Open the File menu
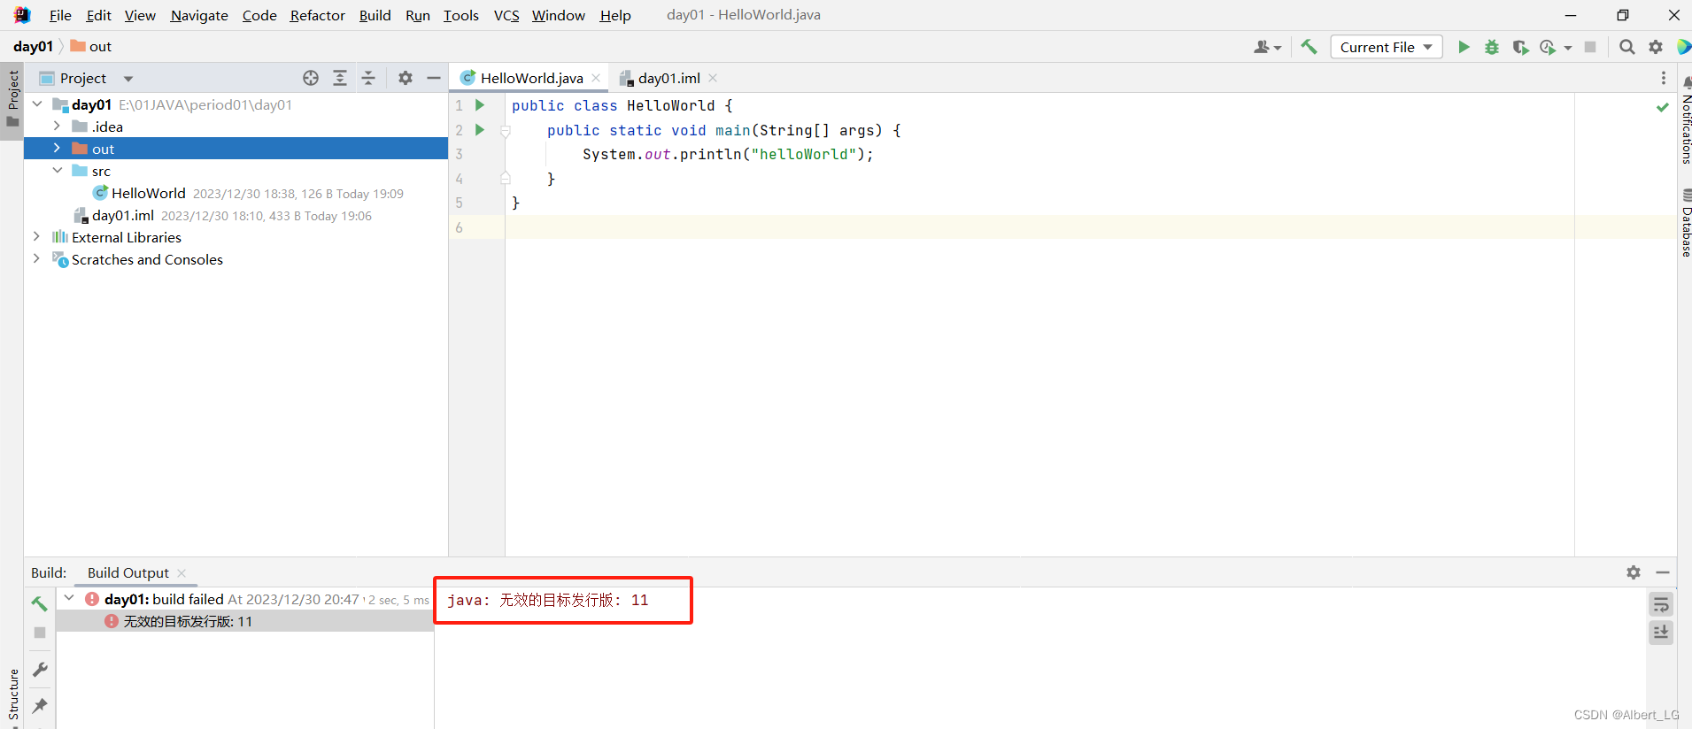This screenshot has height=729, width=1692. point(60,15)
